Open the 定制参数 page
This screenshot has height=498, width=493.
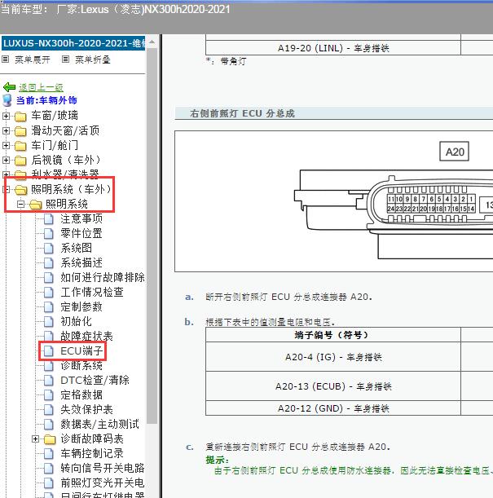tap(81, 306)
